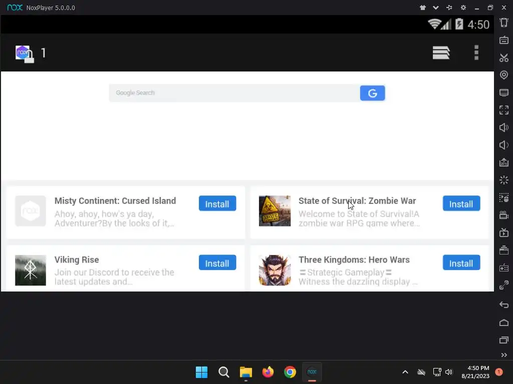The width and height of the screenshot is (513, 384).
Task: Click the My Computer screen icon
Action: point(504,92)
